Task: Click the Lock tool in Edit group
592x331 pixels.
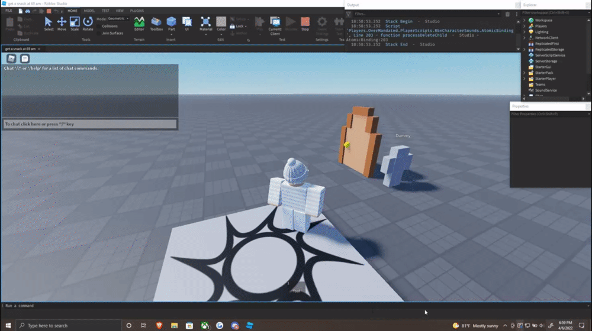Action: click(238, 27)
